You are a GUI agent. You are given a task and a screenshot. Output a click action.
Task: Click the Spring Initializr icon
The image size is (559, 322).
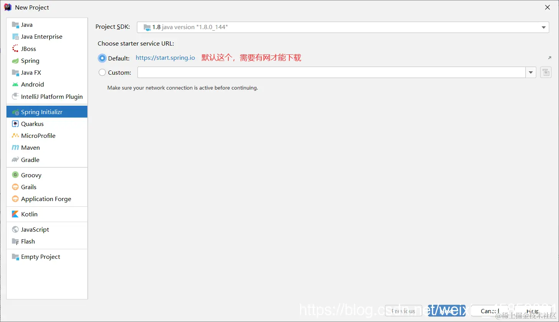[x=15, y=112]
